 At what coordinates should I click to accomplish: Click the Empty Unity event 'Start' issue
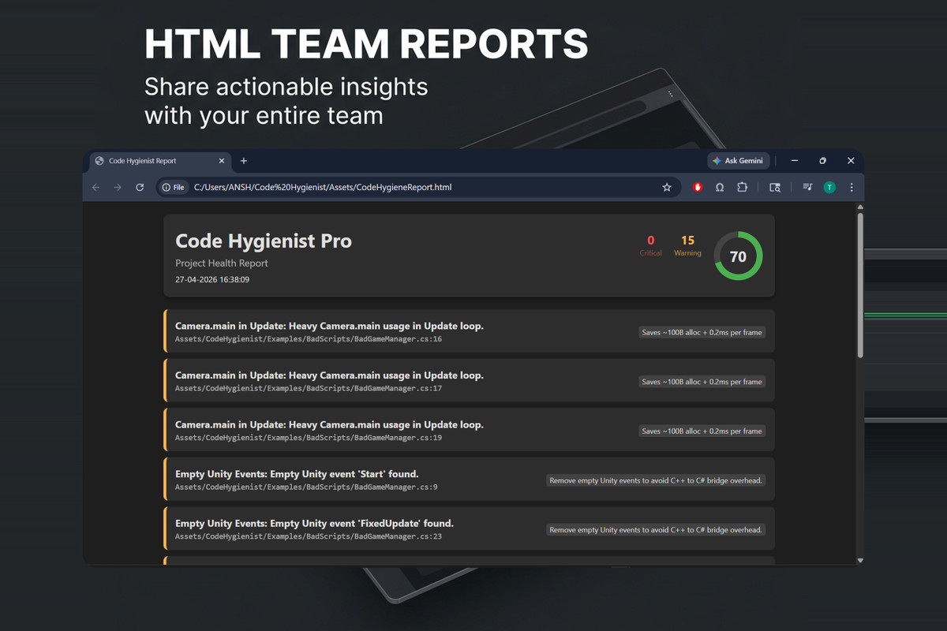click(469, 479)
